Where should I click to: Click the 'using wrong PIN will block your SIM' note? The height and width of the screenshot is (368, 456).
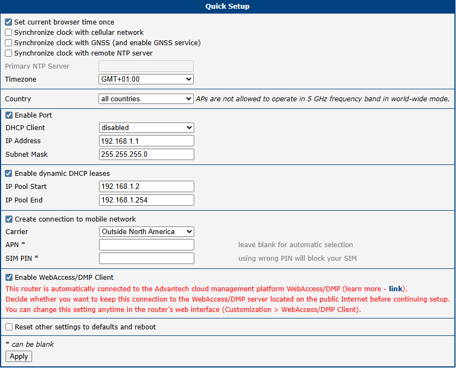[x=297, y=259]
